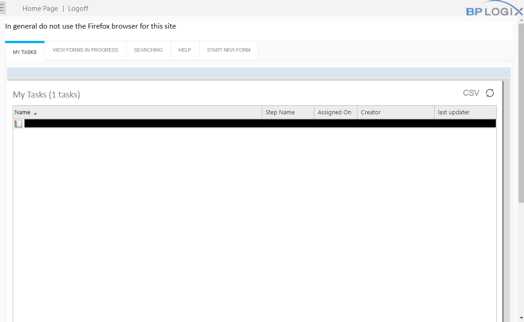Screen dimensions: 524x322
Task: Select the Searching tab
Action: tap(148, 50)
